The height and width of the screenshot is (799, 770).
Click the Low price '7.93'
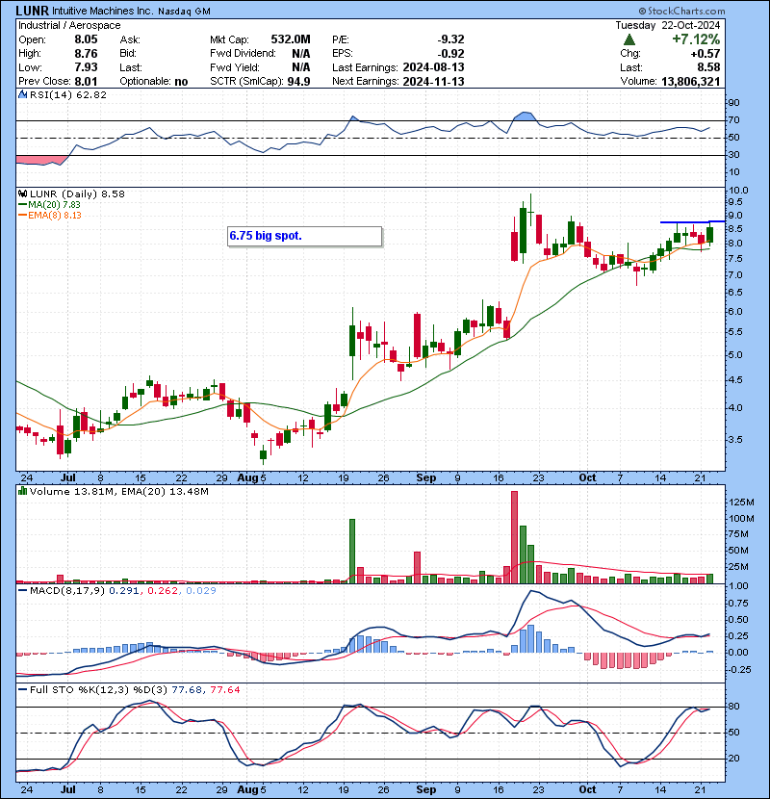(86, 67)
